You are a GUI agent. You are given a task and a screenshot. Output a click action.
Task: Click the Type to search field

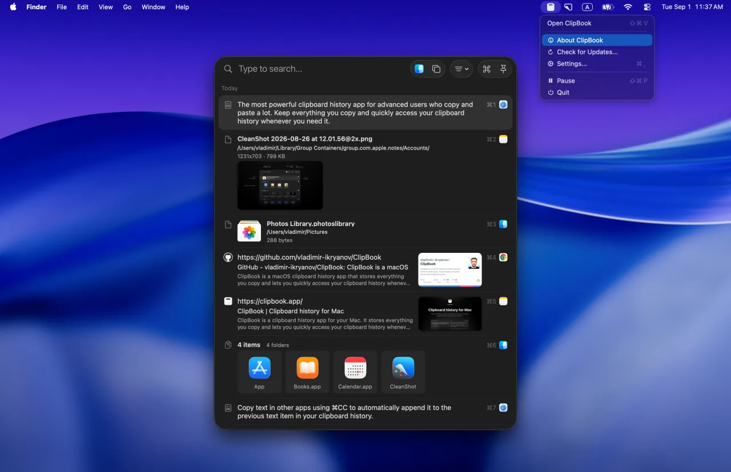coord(320,68)
